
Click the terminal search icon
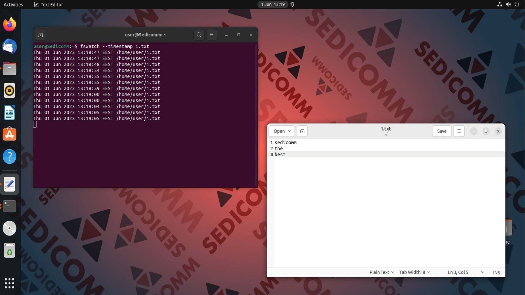point(199,35)
